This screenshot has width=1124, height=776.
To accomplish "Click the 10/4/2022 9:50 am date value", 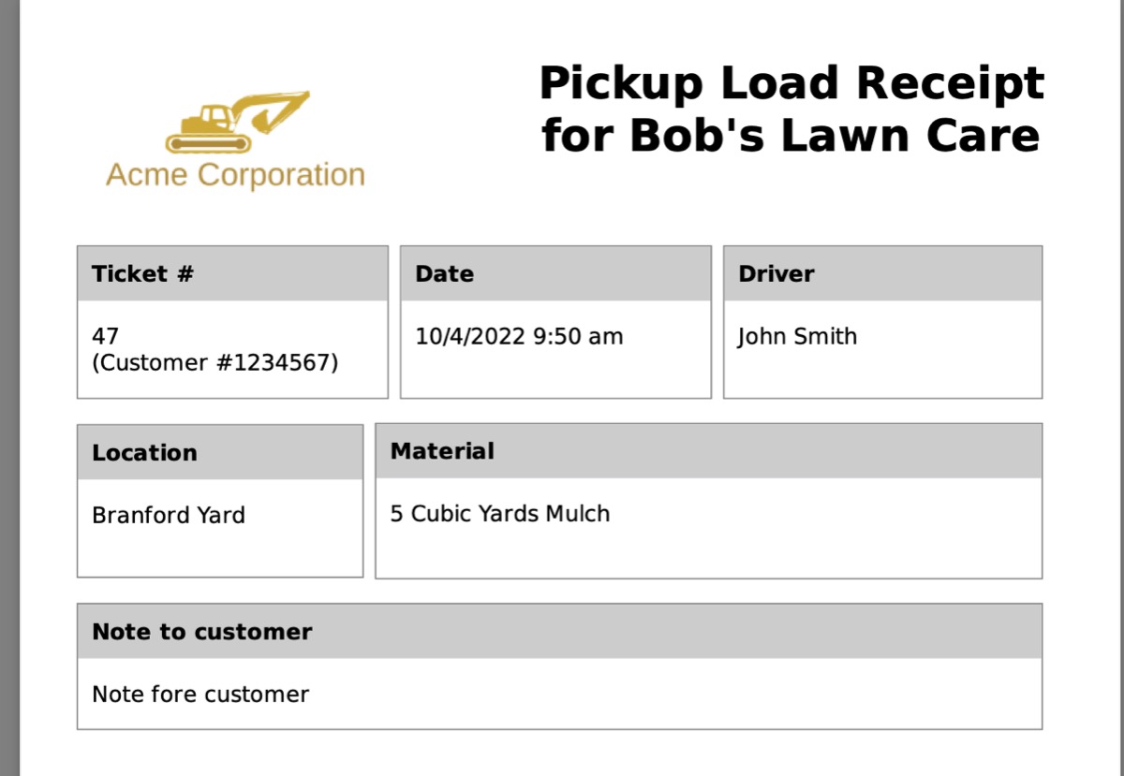I will 519,337.
